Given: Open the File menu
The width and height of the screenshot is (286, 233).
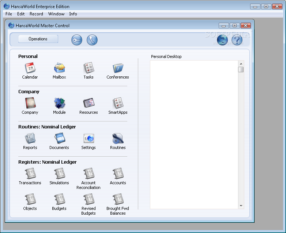Looking at the screenshot, I should (9, 14).
